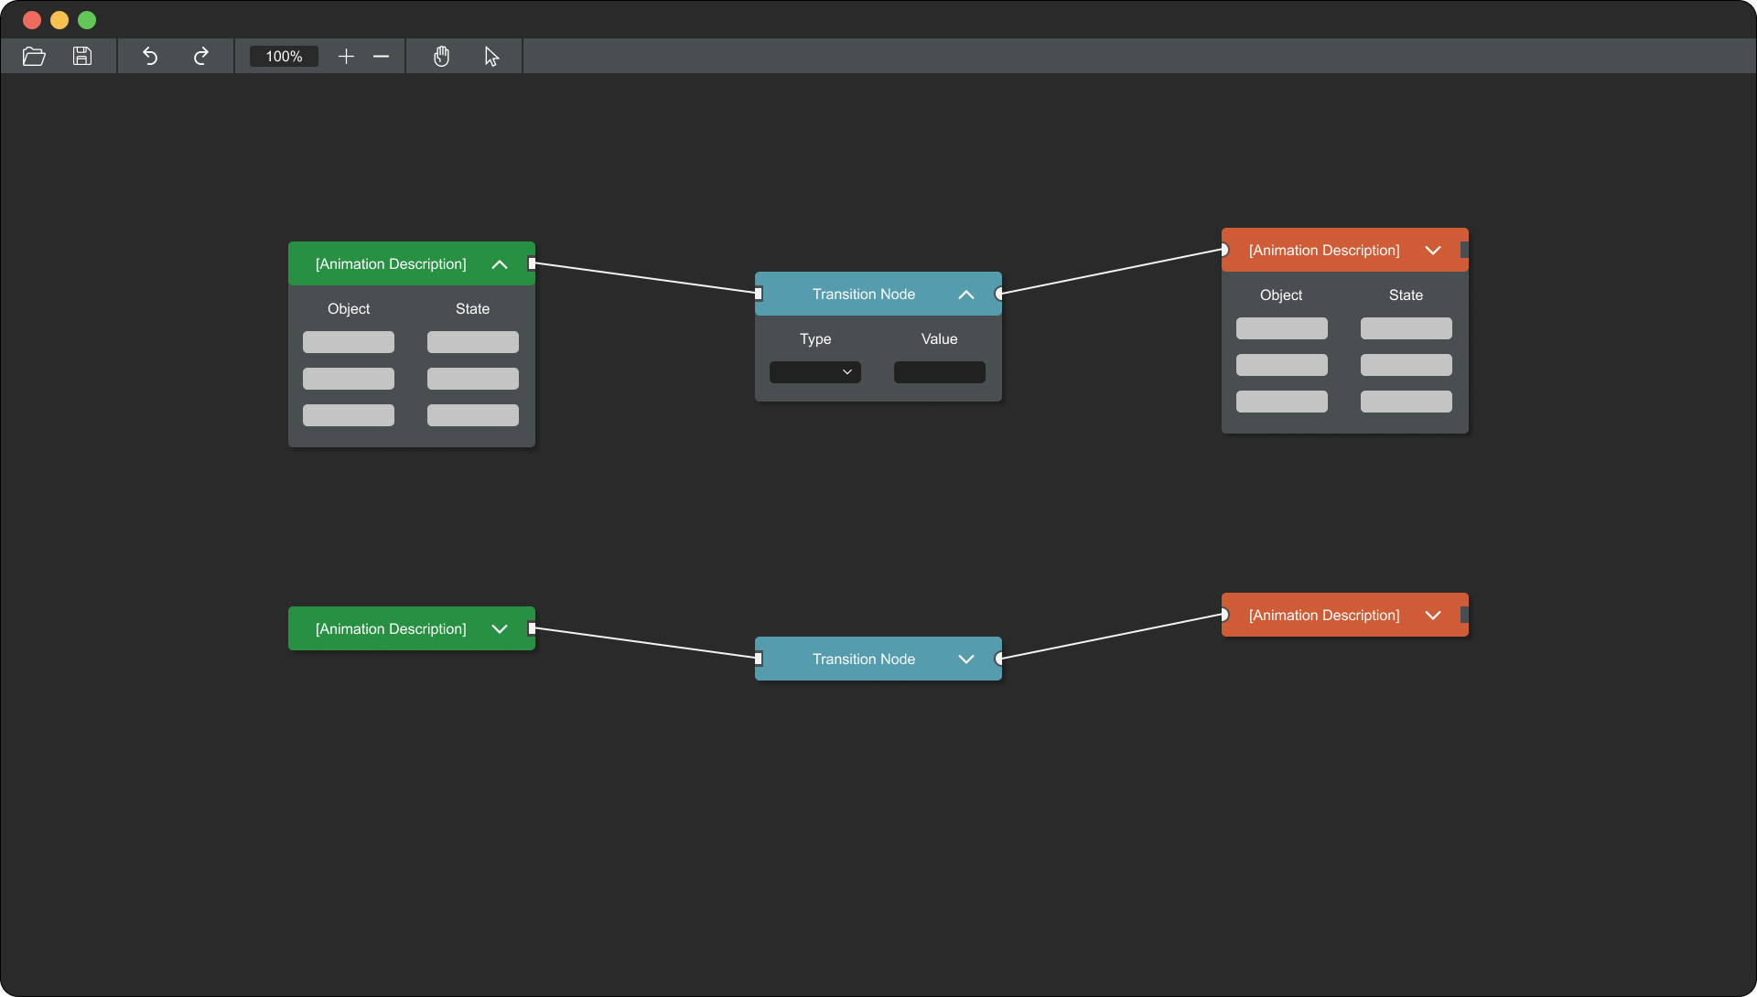
Task: Click first Object field in upper orange node
Action: point(1282,328)
